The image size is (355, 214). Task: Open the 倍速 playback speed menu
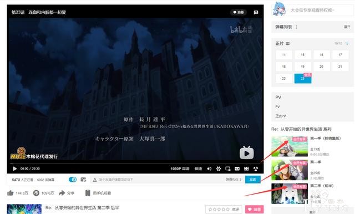coord(199,169)
